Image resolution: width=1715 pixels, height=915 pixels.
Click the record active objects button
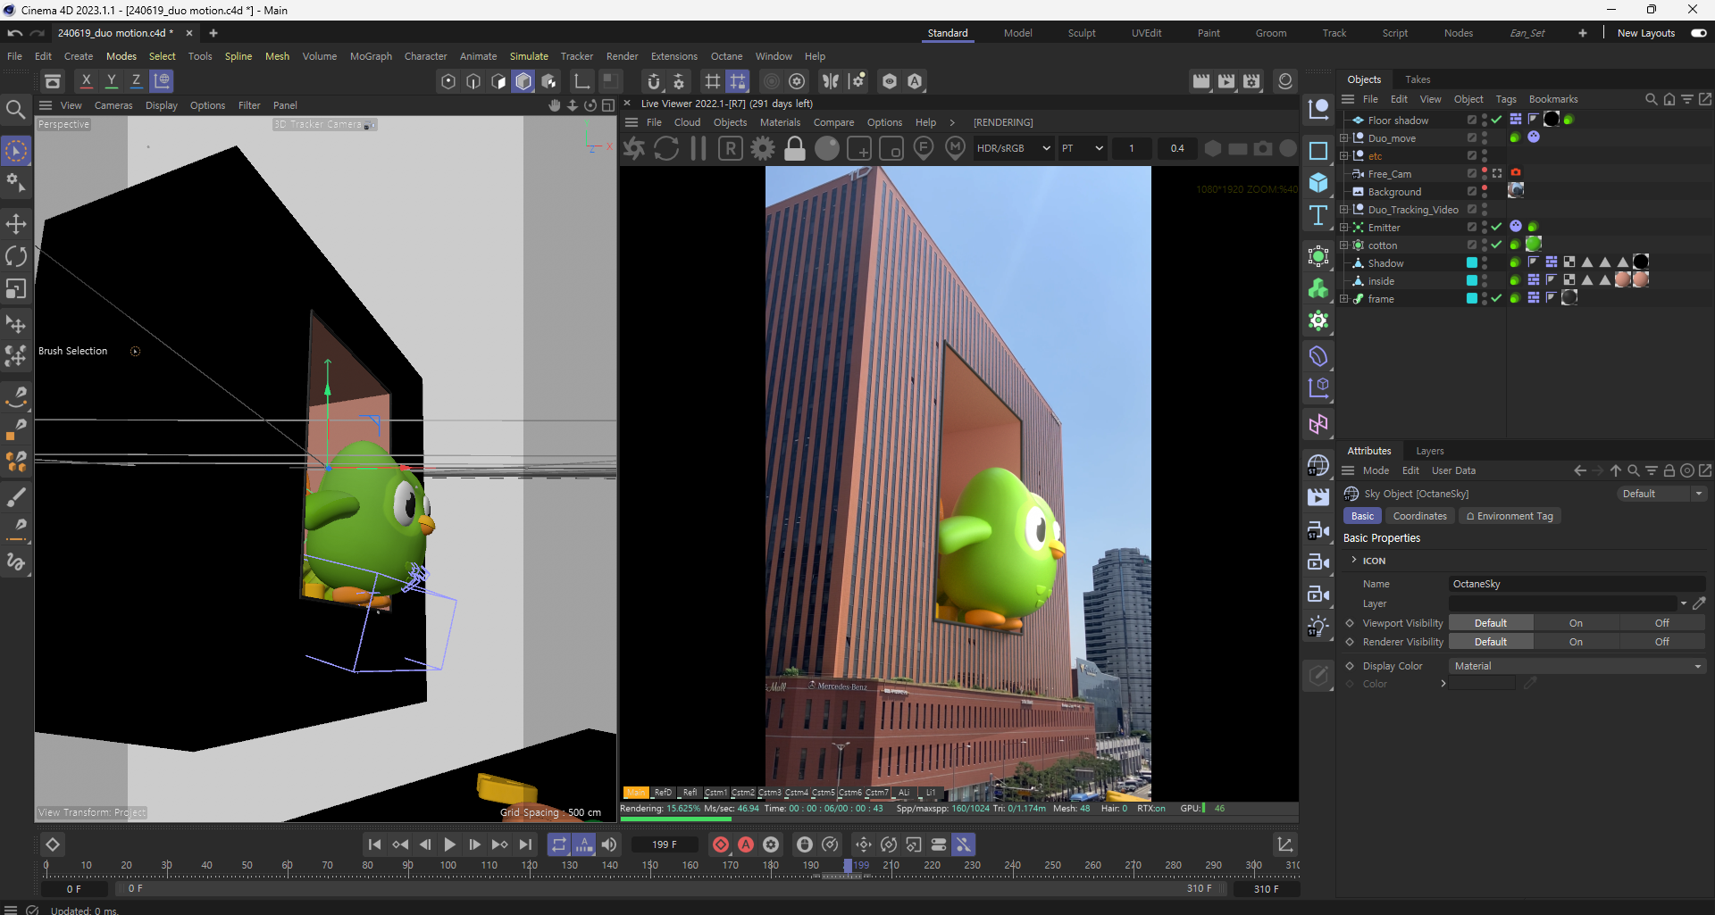click(x=721, y=844)
